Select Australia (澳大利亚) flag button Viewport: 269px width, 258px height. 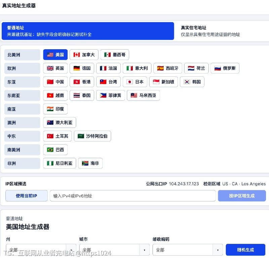[60, 122]
